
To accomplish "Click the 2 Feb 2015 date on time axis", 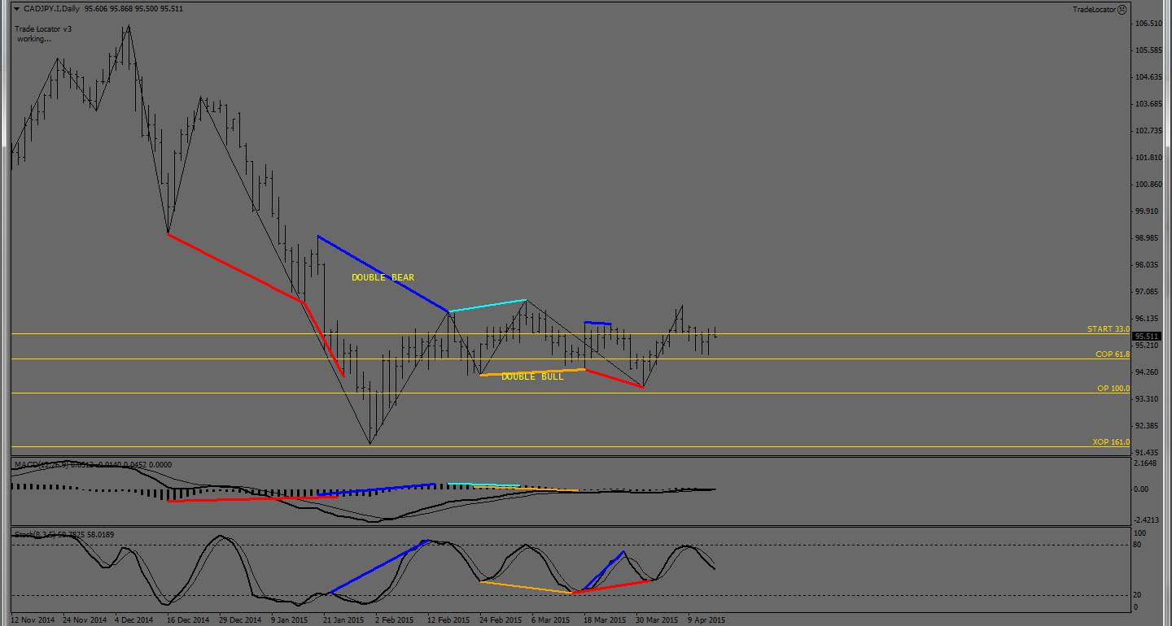I will point(394,620).
